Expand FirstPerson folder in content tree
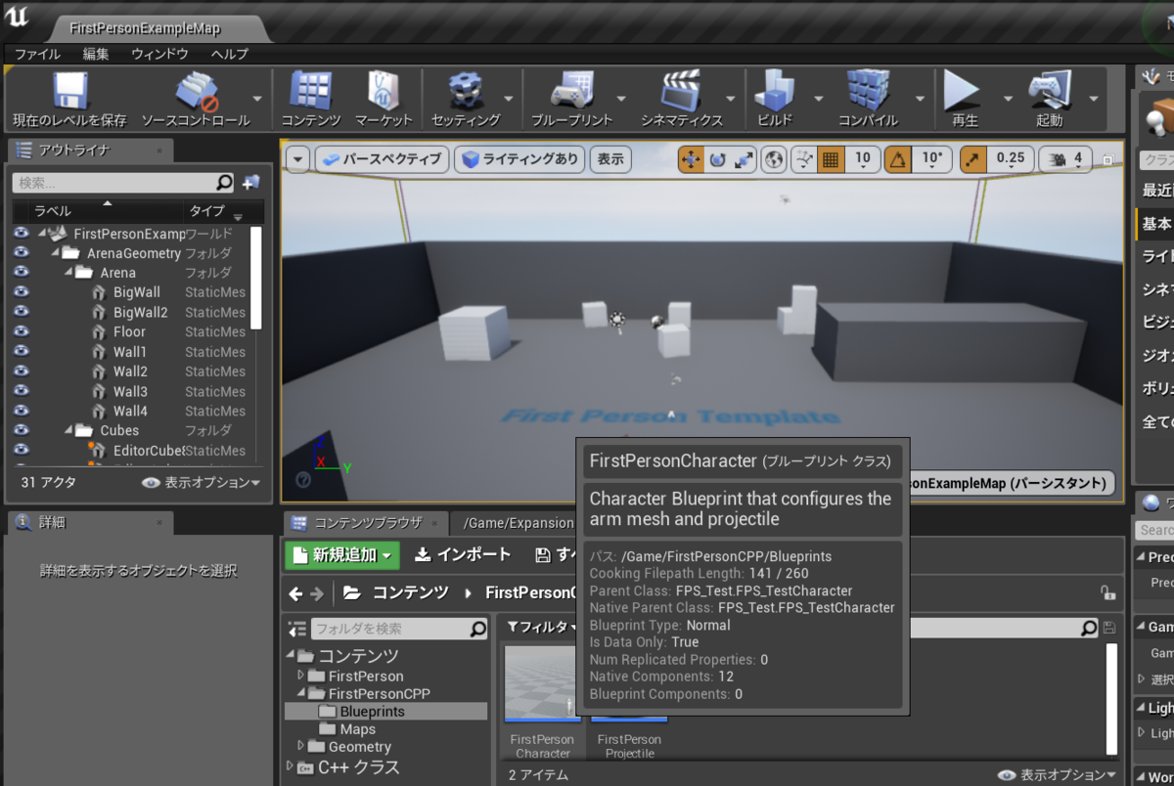 pos(301,676)
